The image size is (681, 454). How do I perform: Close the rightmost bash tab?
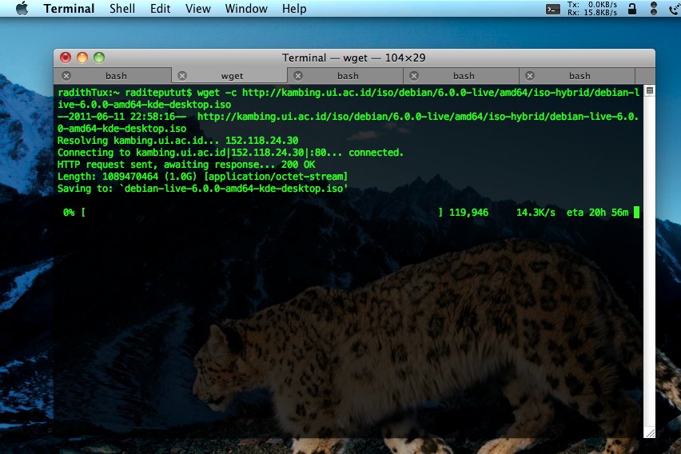[x=530, y=76]
